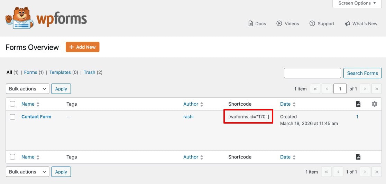Click the bottom first page « button
386x184 pixels.
point(327,172)
